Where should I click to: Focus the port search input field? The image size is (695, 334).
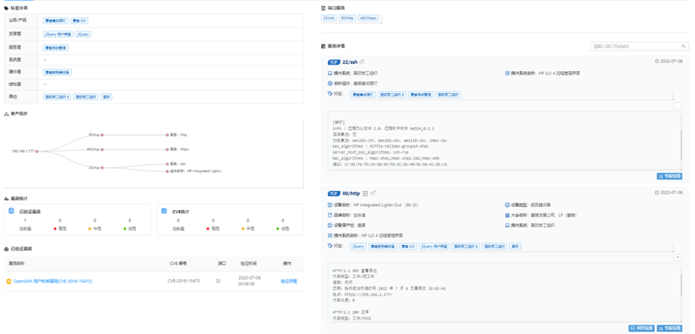click(x=635, y=47)
